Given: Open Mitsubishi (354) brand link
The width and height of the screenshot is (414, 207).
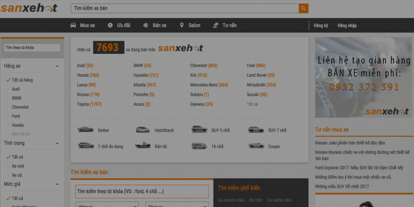Looking at the screenshot, I should point(262,85).
